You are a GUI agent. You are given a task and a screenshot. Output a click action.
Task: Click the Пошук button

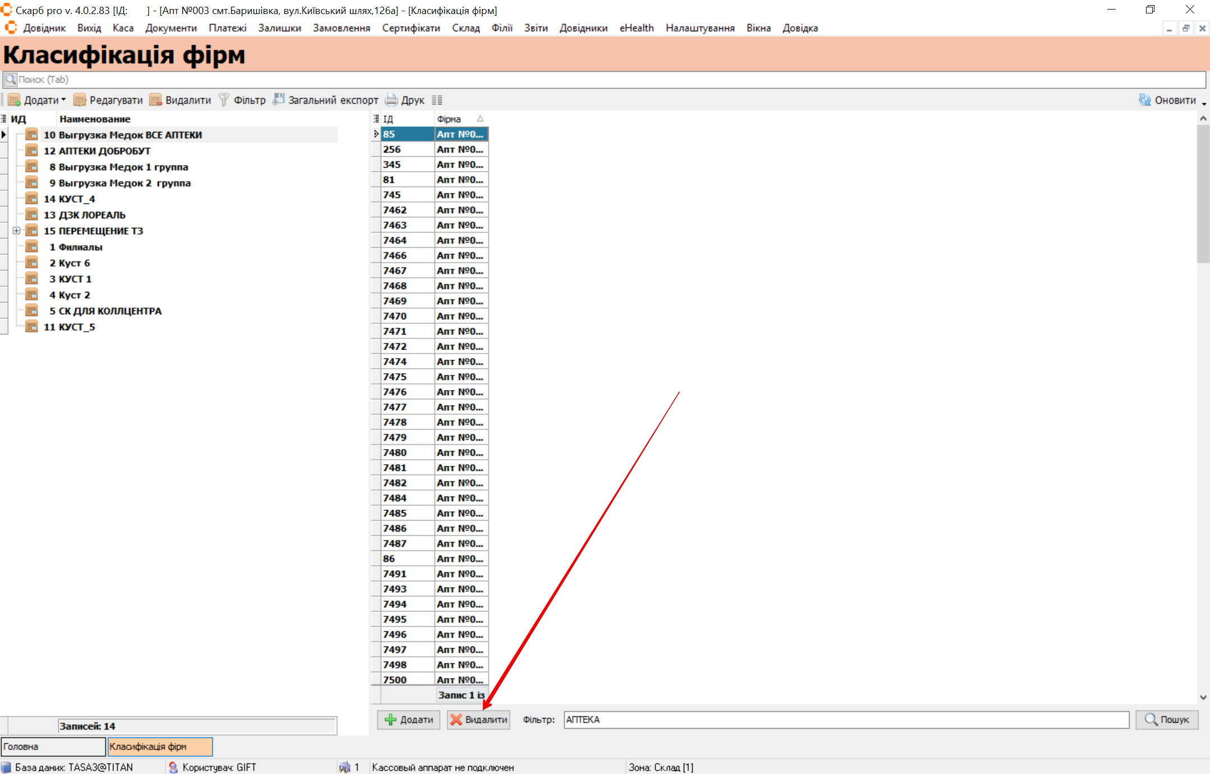pyautogui.click(x=1166, y=720)
